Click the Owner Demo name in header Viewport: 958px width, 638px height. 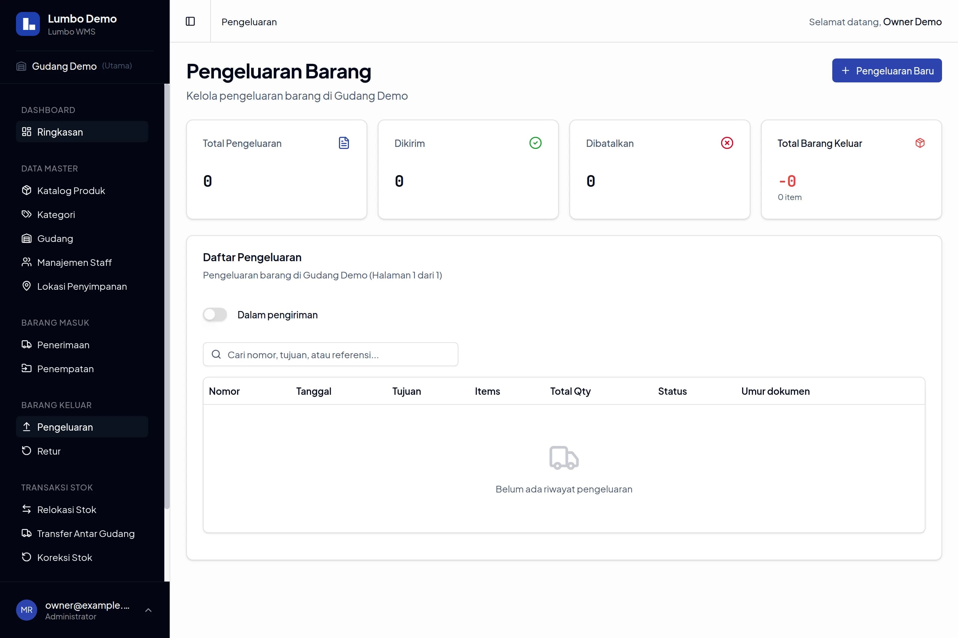point(912,22)
